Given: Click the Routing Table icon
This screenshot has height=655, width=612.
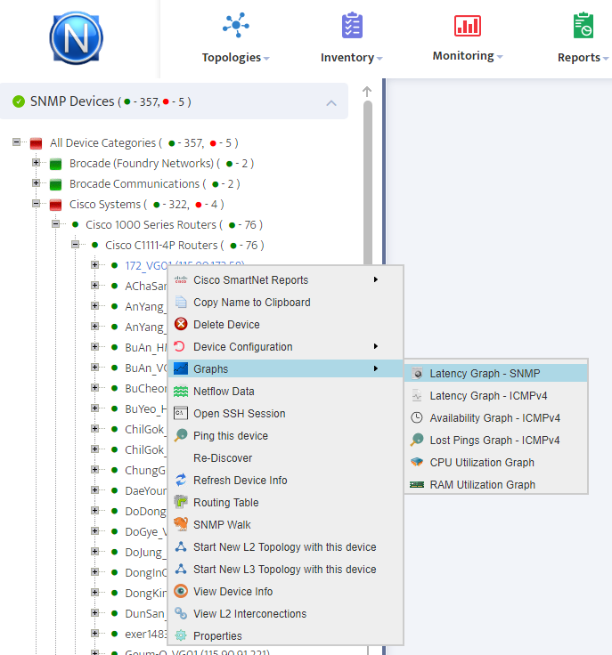Looking at the screenshot, I should (x=181, y=502).
